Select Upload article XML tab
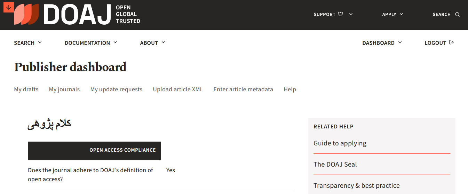 coord(178,89)
